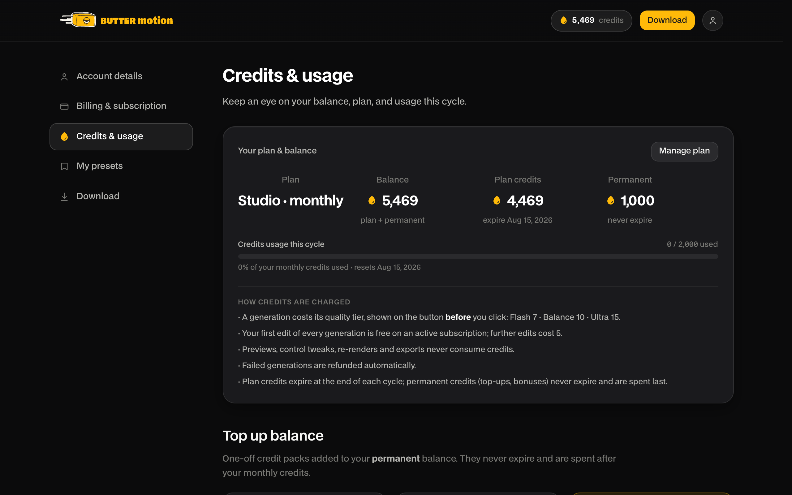The width and height of the screenshot is (792, 495).
Task: Open the 5,469 credits pill in header
Action: click(591, 20)
